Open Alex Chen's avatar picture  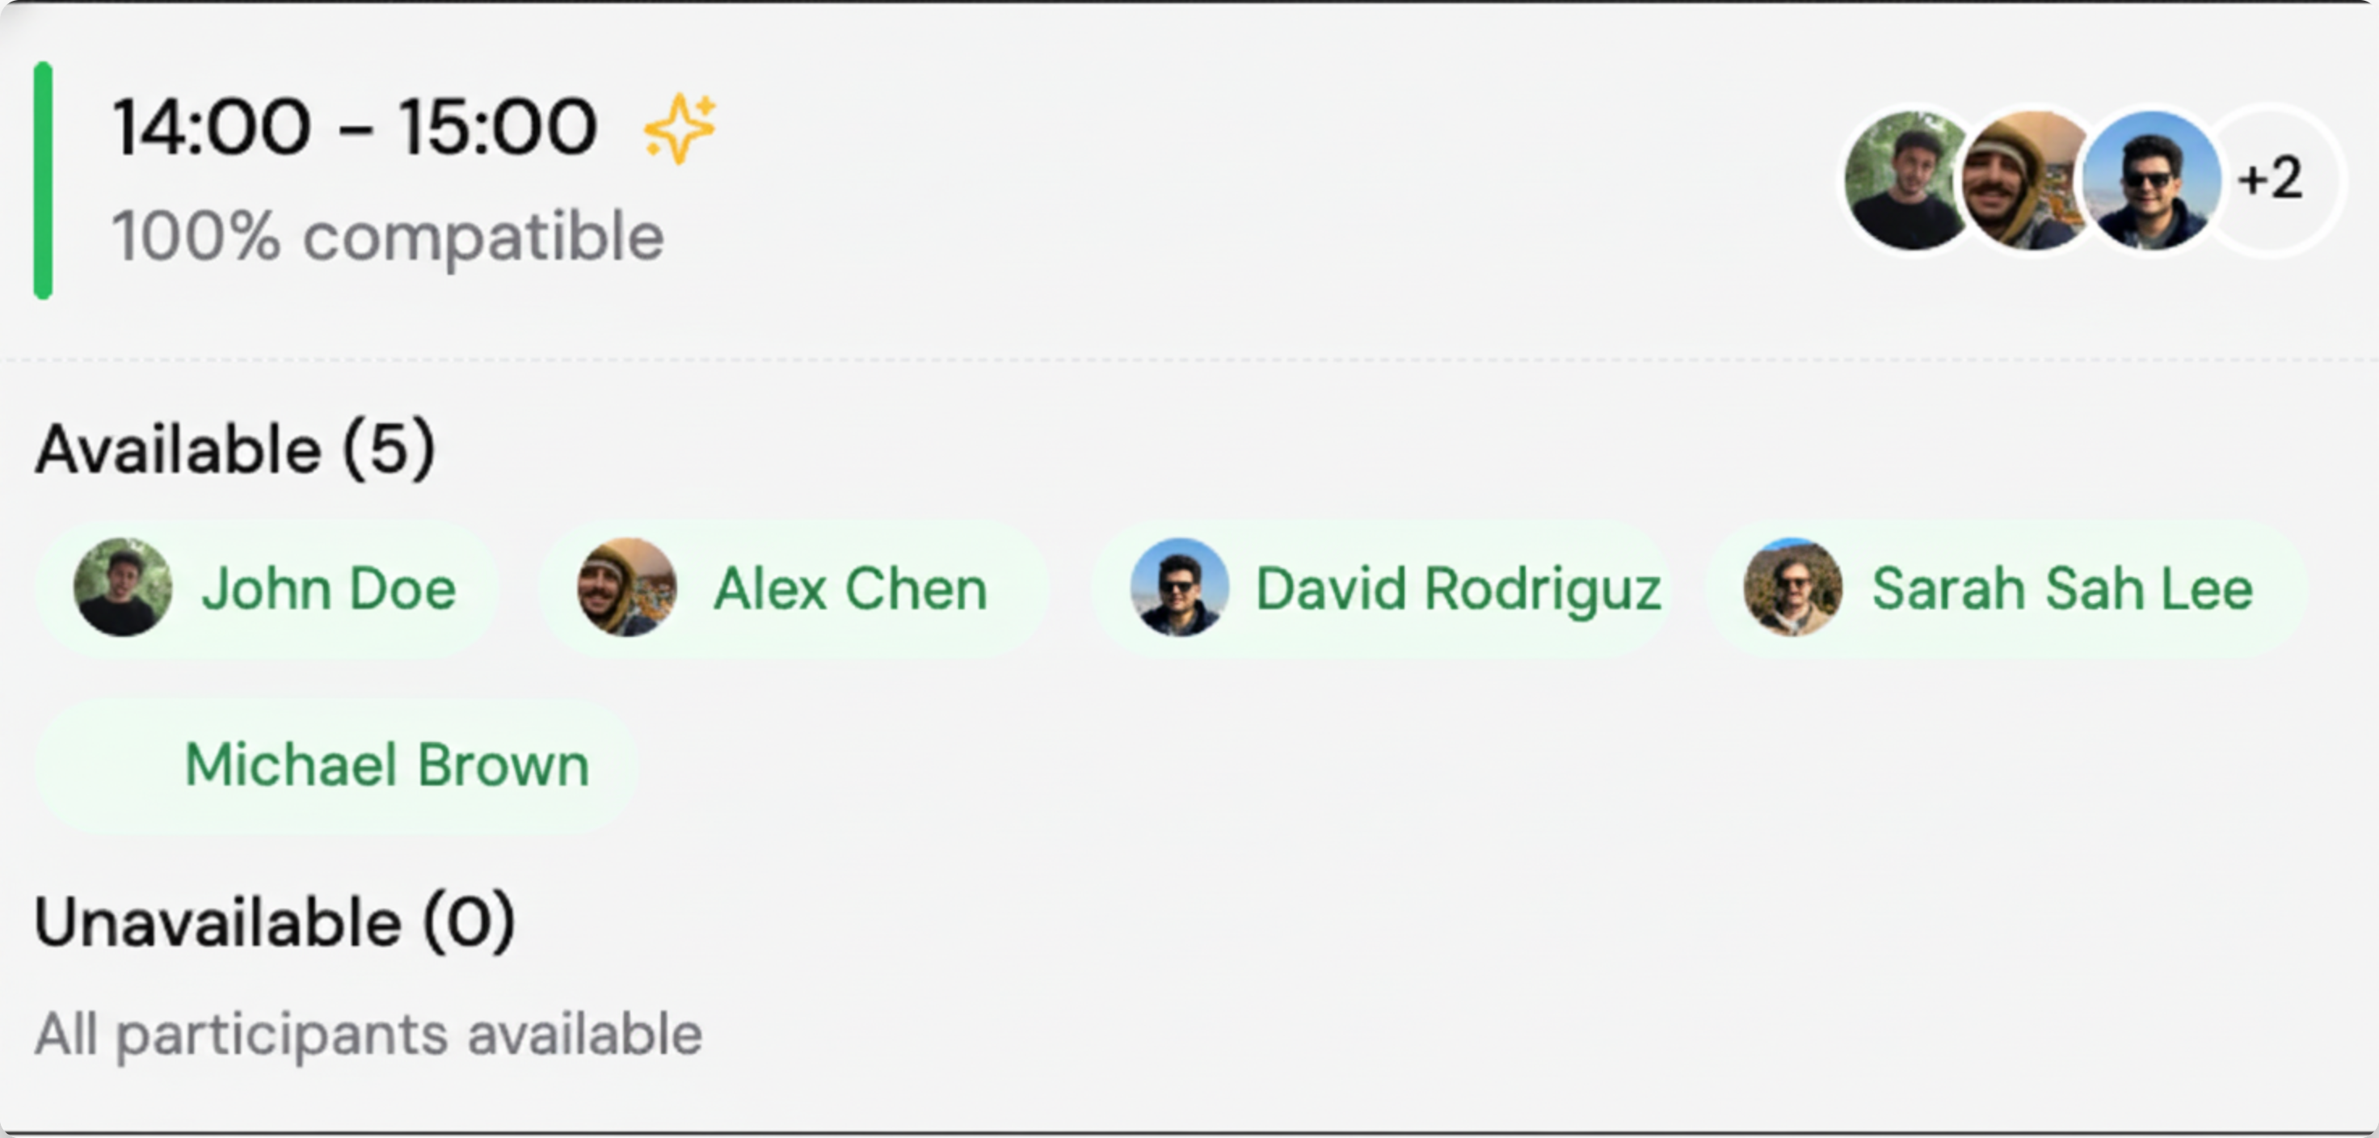(627, 588)
